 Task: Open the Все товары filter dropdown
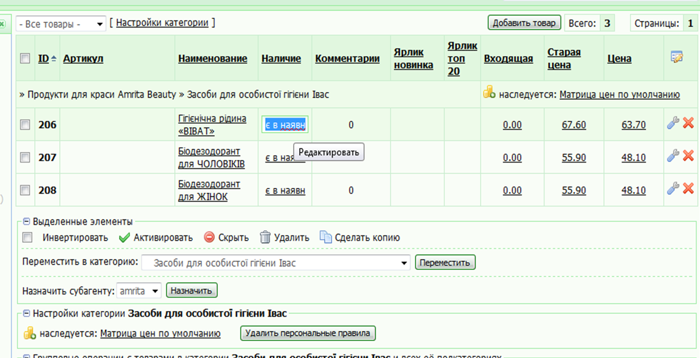click(61, 24)
